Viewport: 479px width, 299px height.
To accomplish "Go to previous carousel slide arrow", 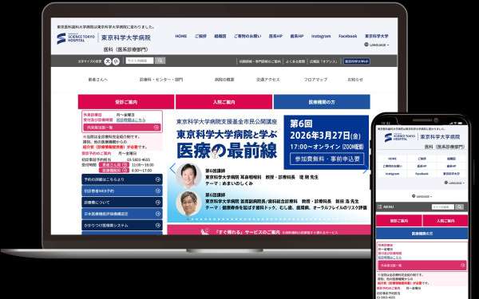I will tap(172, 168).
